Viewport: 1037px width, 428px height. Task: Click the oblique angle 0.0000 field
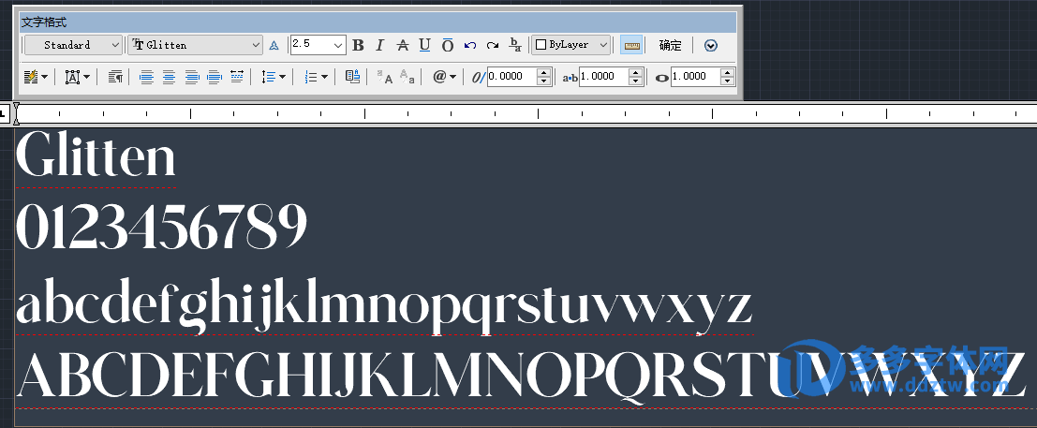(511, 77)
